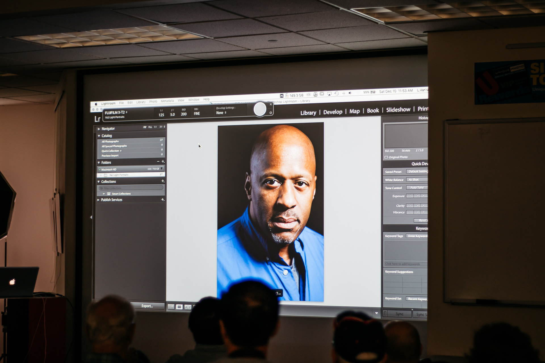Toggle Original Photo indicator under histogram

coord(386,157)
